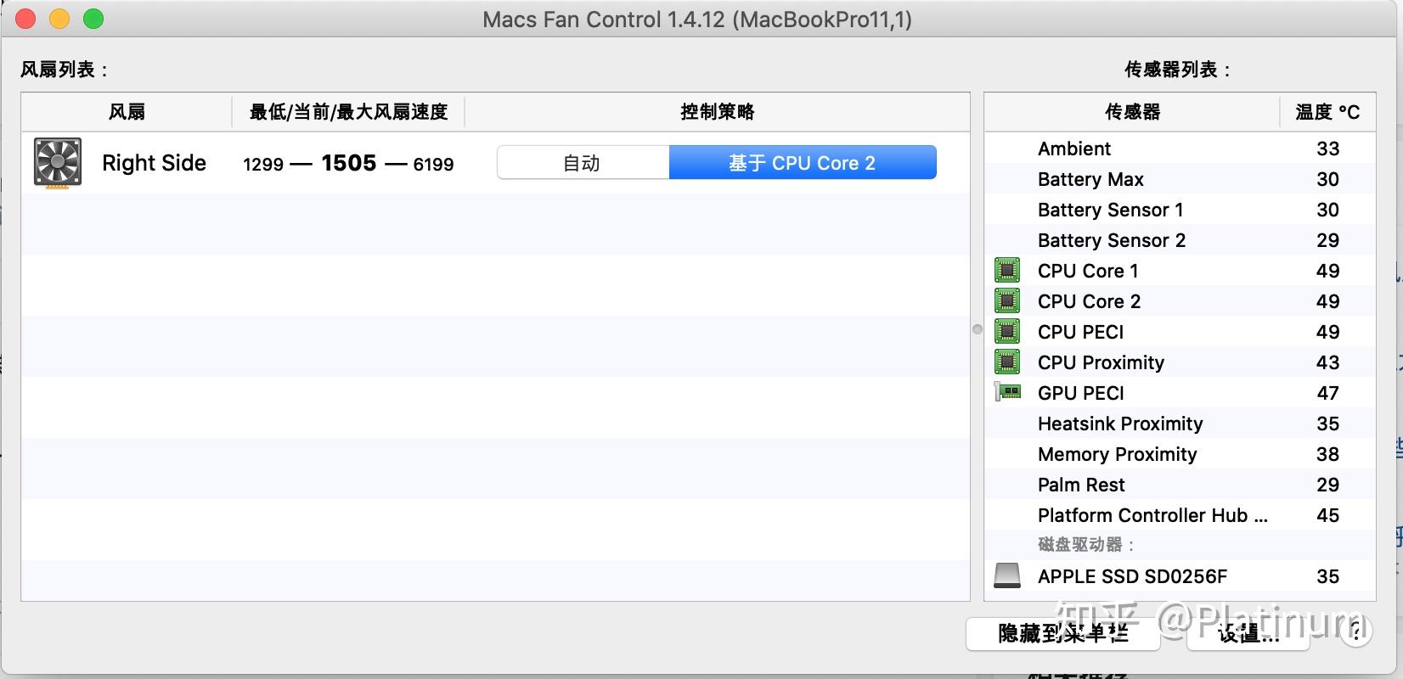Select the Platform Controller Hub sensor row
Viewport: 1403px width, 679px height.
[1180, 515]
